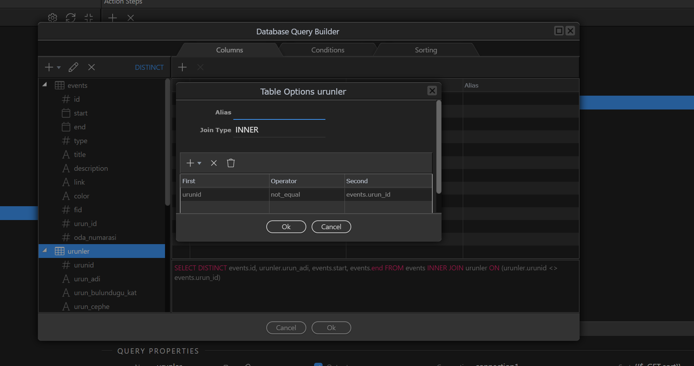Switch to the Conditions tab
The image size is (694, 366).
[x=328, y=50]
